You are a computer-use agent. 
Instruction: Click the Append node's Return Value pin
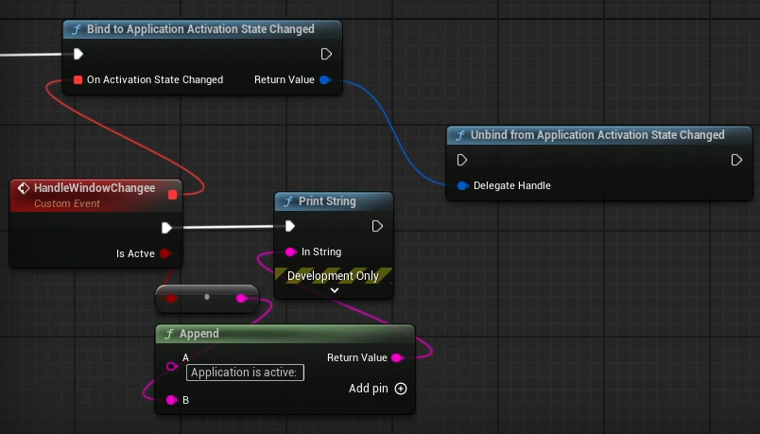pos(396,357)
